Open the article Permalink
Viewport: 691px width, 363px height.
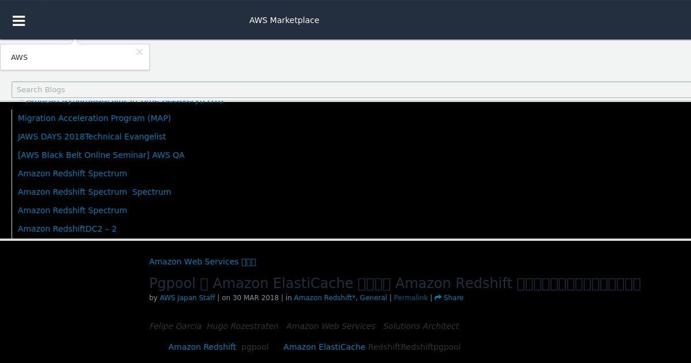[411, 298]
